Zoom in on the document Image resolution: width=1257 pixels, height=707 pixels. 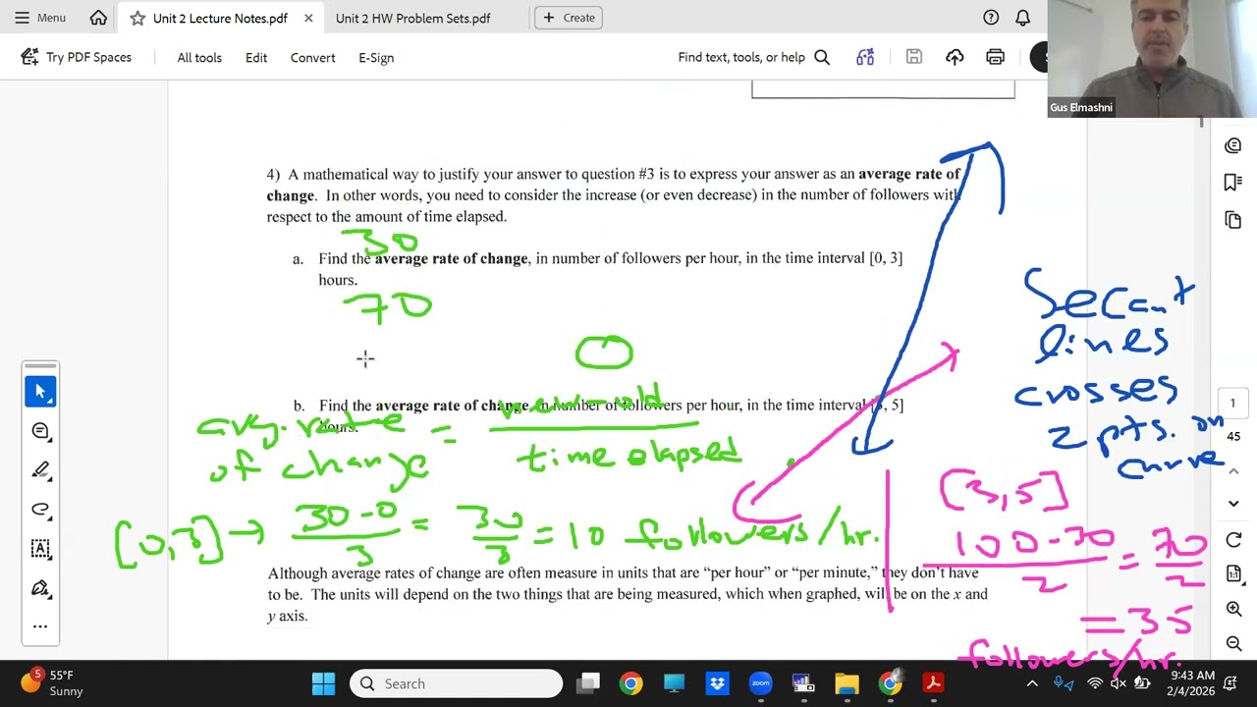point(1233,609)
